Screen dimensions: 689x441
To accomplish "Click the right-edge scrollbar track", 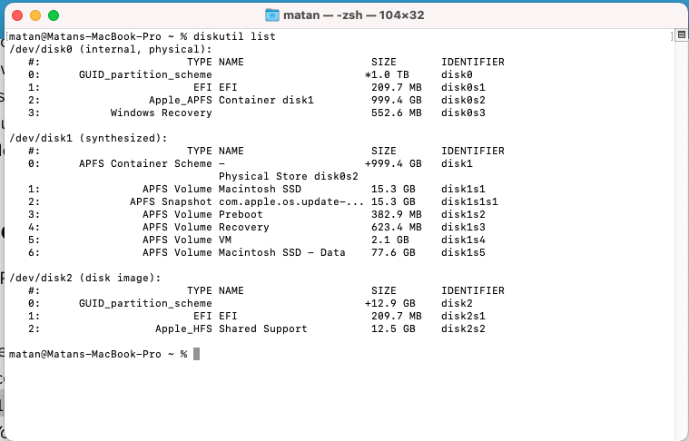I will point(682,227).
